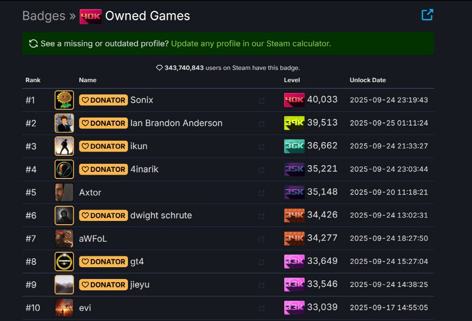Click the external link icon next to Sonix
This screenshot has width=472, height=321.
[261, 101]
